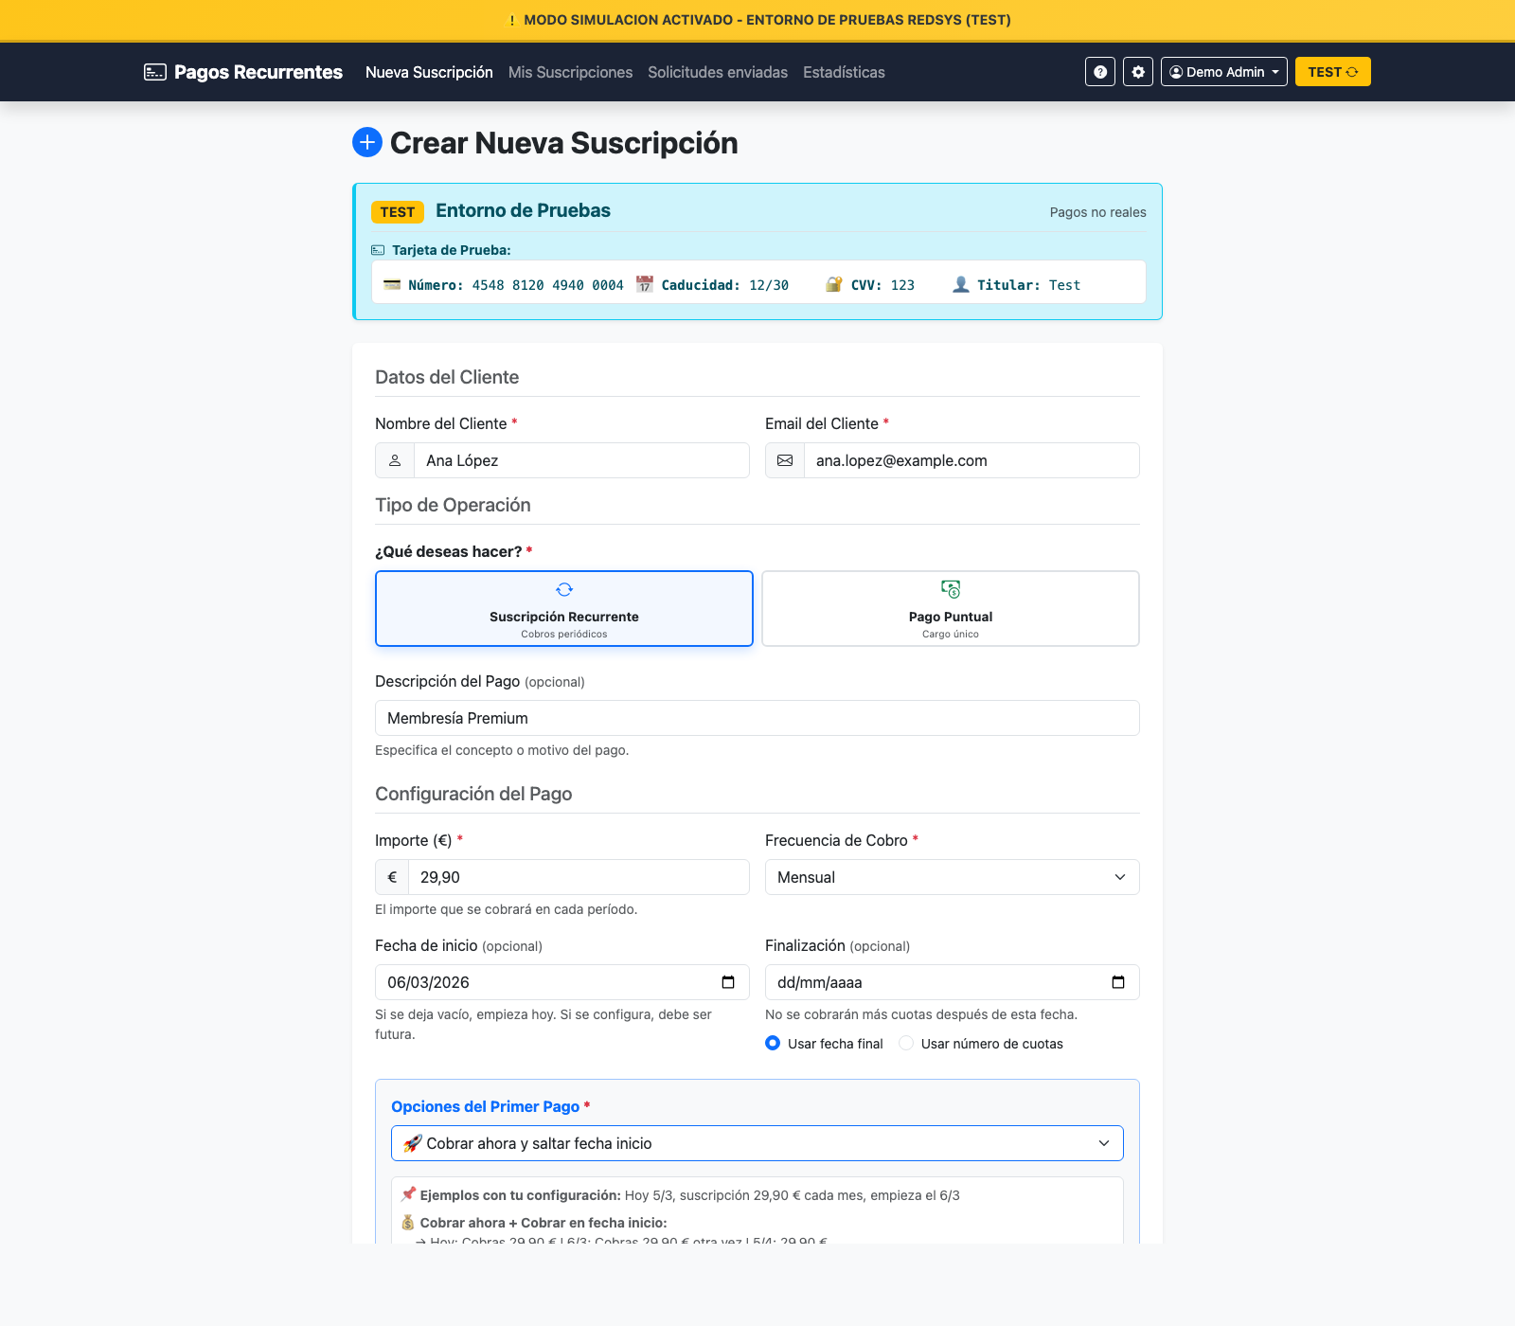Image resolution: width=1515 pixels, height=1326 pixels.
Task: Open the calendar picker on Fecha de inicio
Action: click(x=730, y=982)
